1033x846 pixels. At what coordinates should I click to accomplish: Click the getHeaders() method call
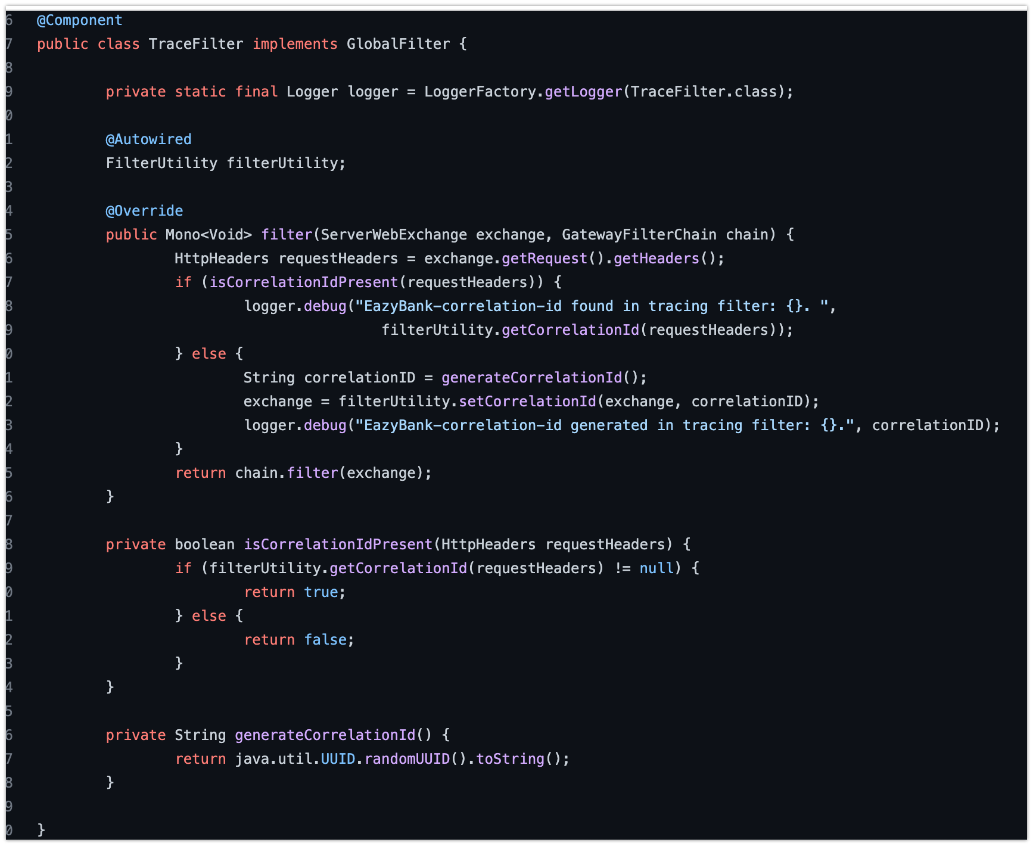pyautogui.click(x=665, y=259)
